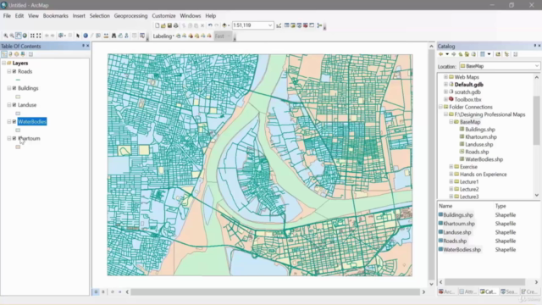Toggle the WaterBodies layer checkbox
Viewport: 542px width, 305px height.
pos(14,121)
